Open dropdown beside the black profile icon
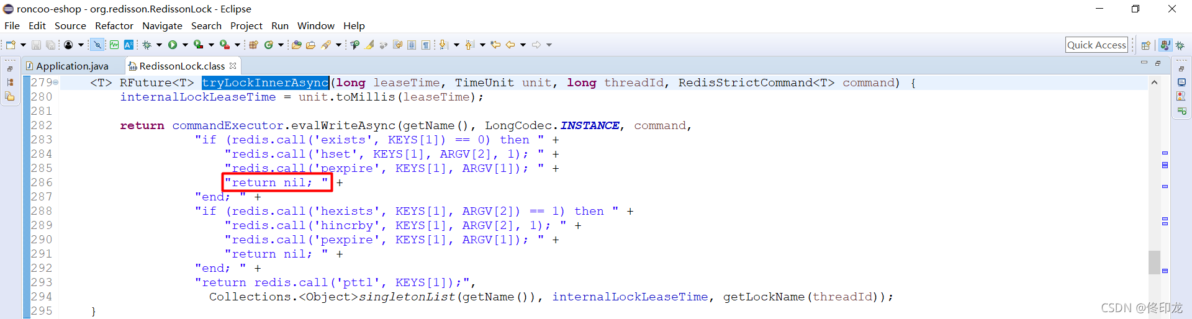The image size is (1192, 319). [81, 45]
